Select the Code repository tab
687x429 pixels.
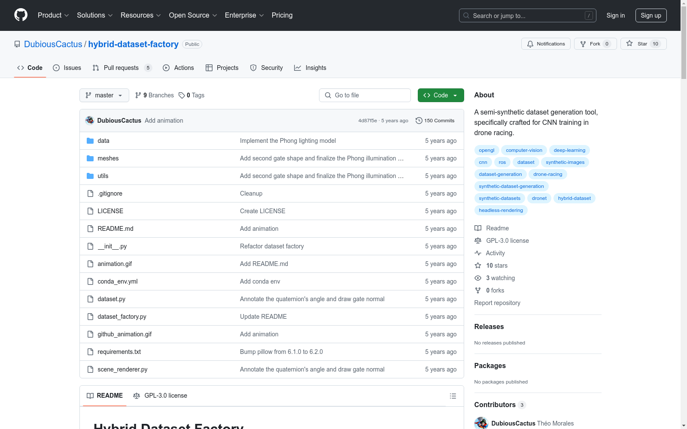[x=30, y=68]
